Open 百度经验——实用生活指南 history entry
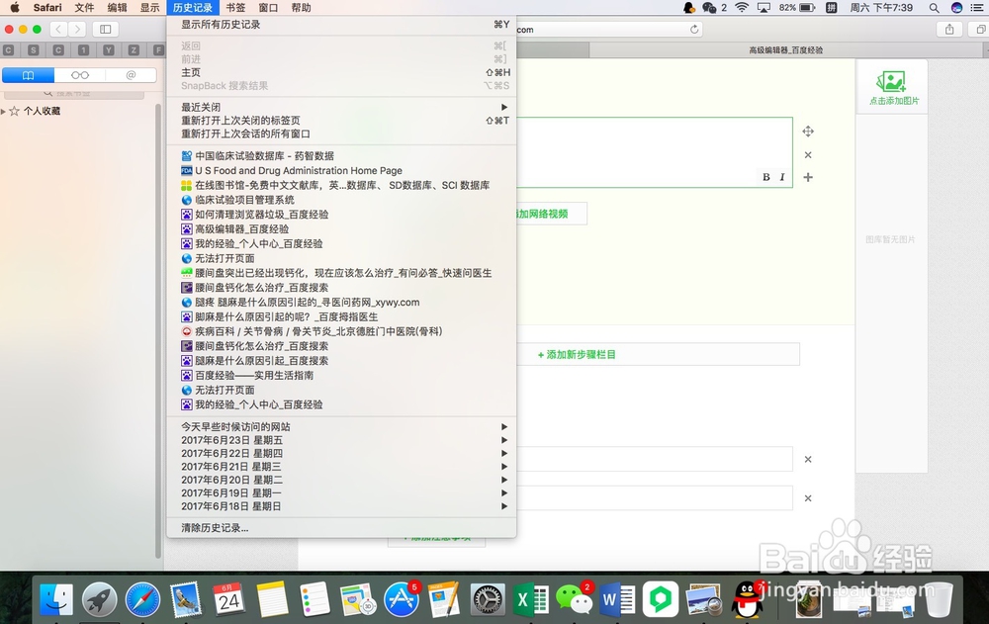The width and height of the screenshot is (989, 624). tap(341, 376)
